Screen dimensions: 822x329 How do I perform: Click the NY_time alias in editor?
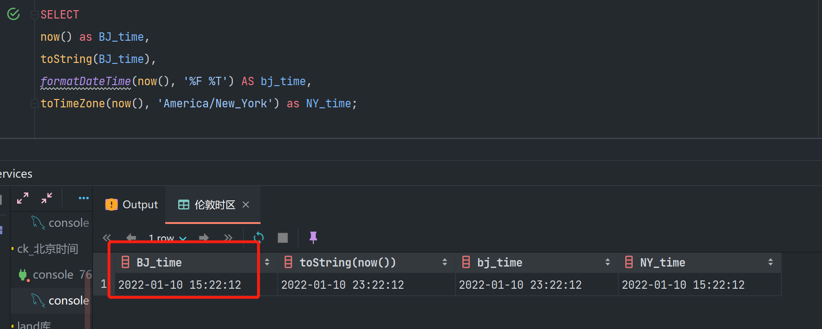pos(329,104)
